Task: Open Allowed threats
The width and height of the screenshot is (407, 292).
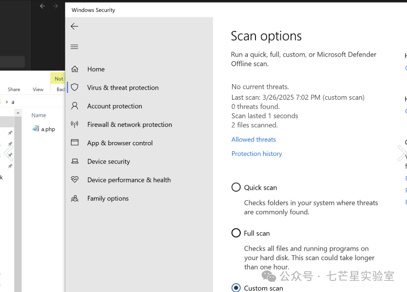Action: tap(254, 139)
